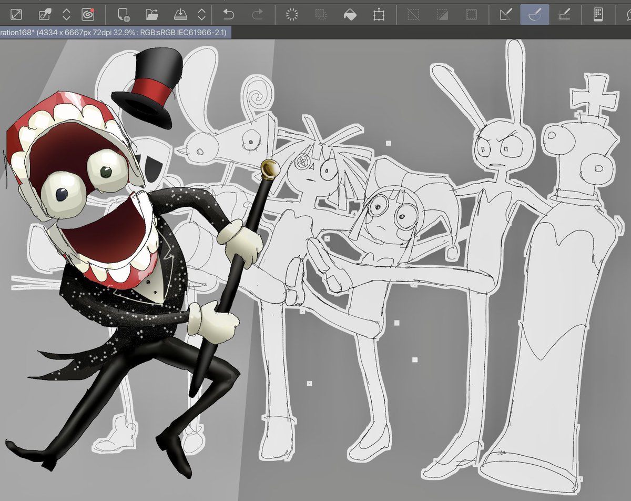
Task: Fill with the paint bucket icon
Action: point(349,14)
